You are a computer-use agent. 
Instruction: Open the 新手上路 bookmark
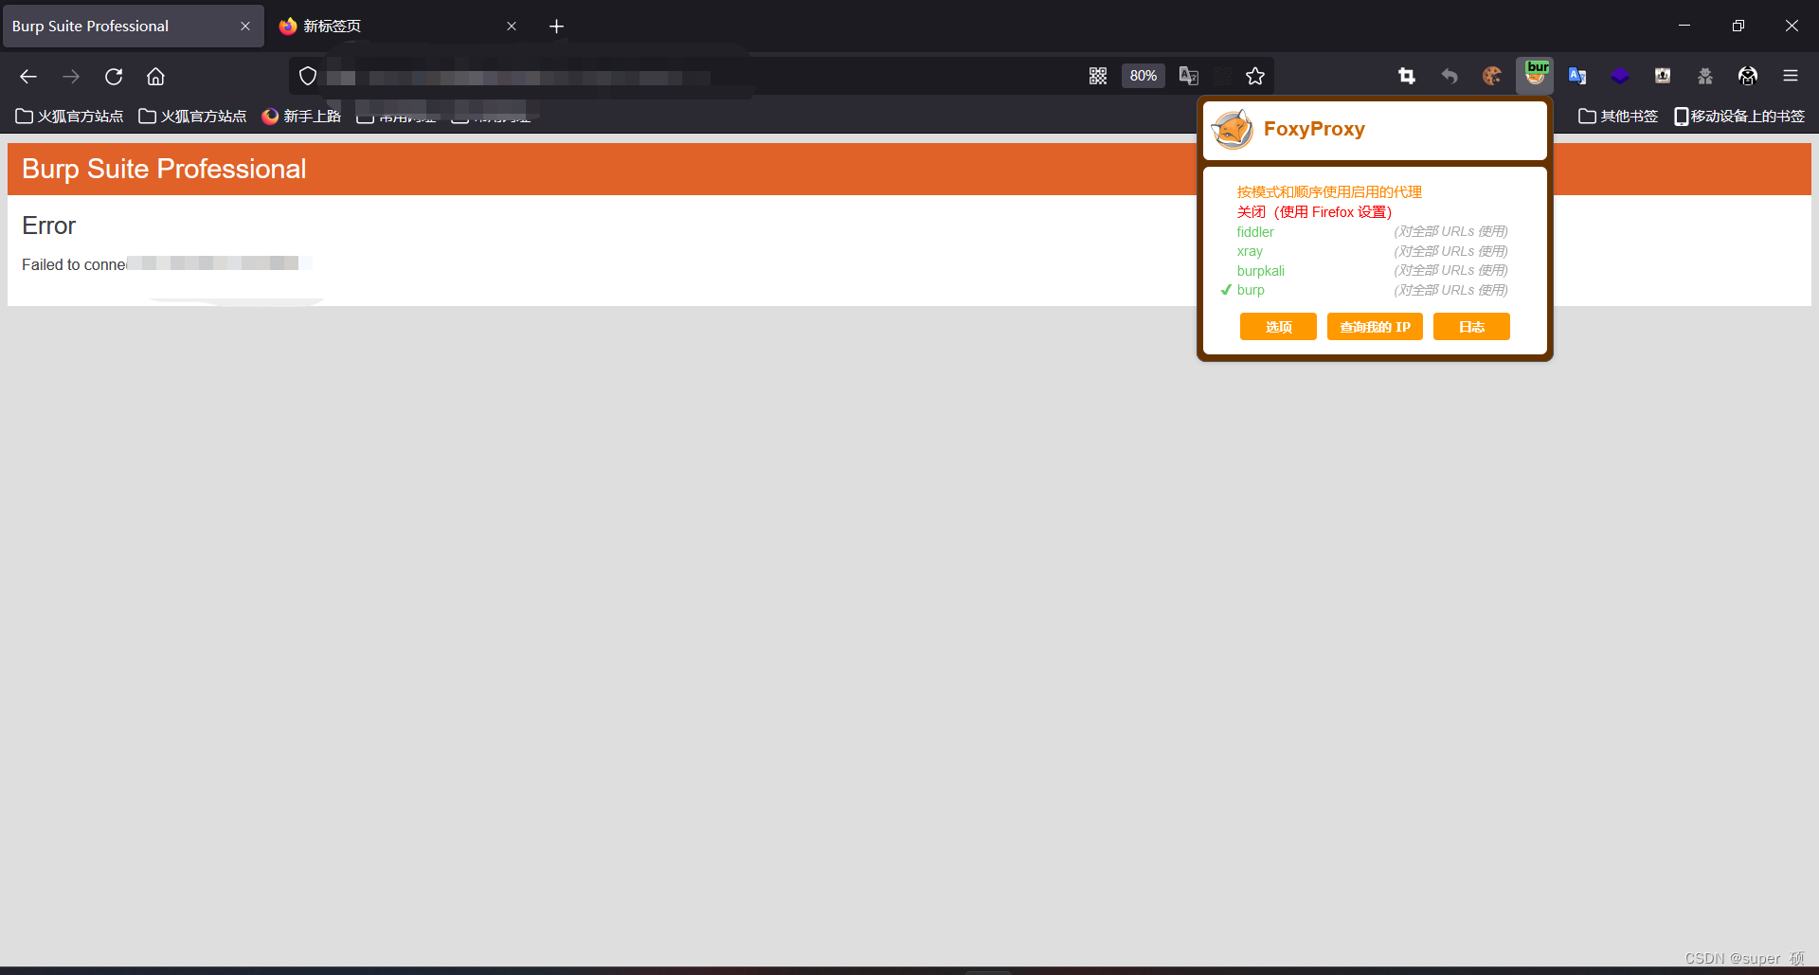click(301, 117)
